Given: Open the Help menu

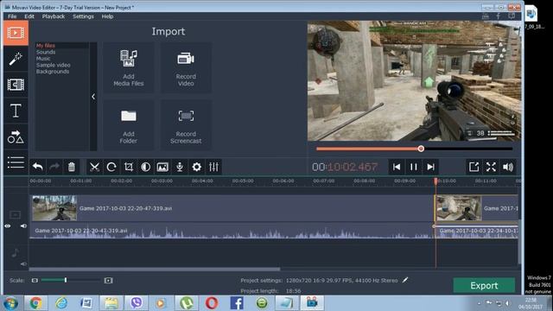Looking at the screenshot, I should (x=107, y=16).
